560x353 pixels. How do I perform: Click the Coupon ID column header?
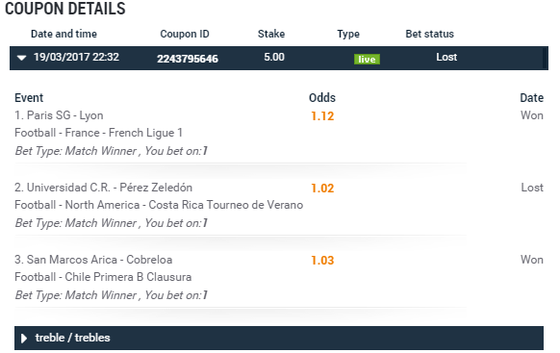[185, 34]
